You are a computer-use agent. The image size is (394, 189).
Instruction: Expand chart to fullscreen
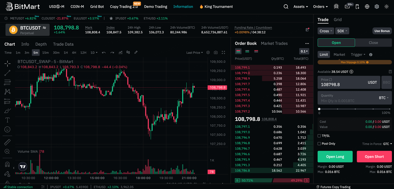[223, 53]
